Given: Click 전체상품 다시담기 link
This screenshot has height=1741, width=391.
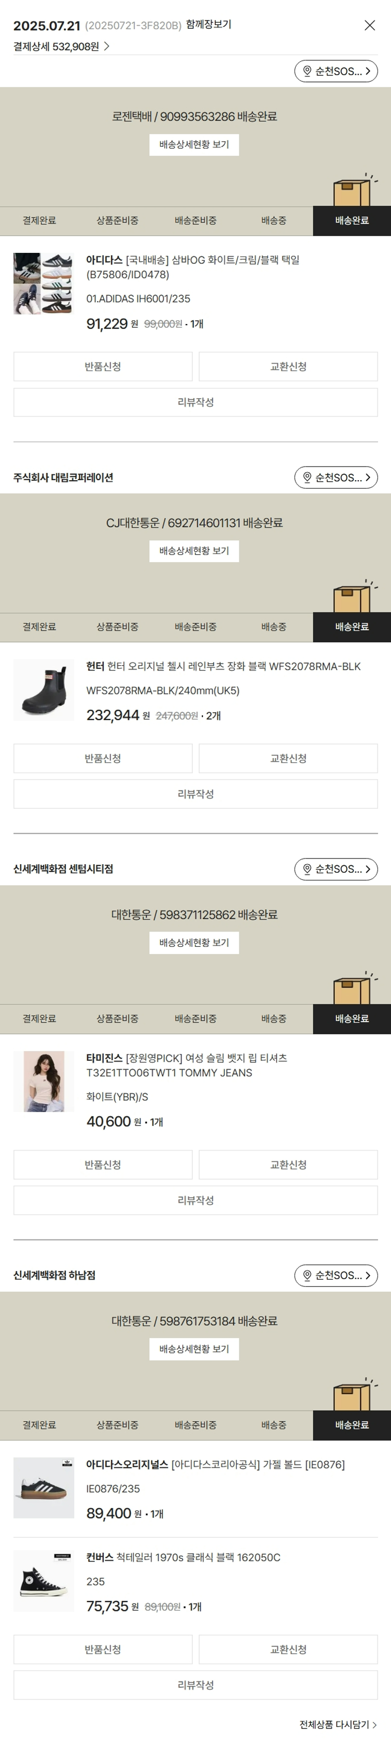Looking at the screenshot, I should click(338, 1724).
